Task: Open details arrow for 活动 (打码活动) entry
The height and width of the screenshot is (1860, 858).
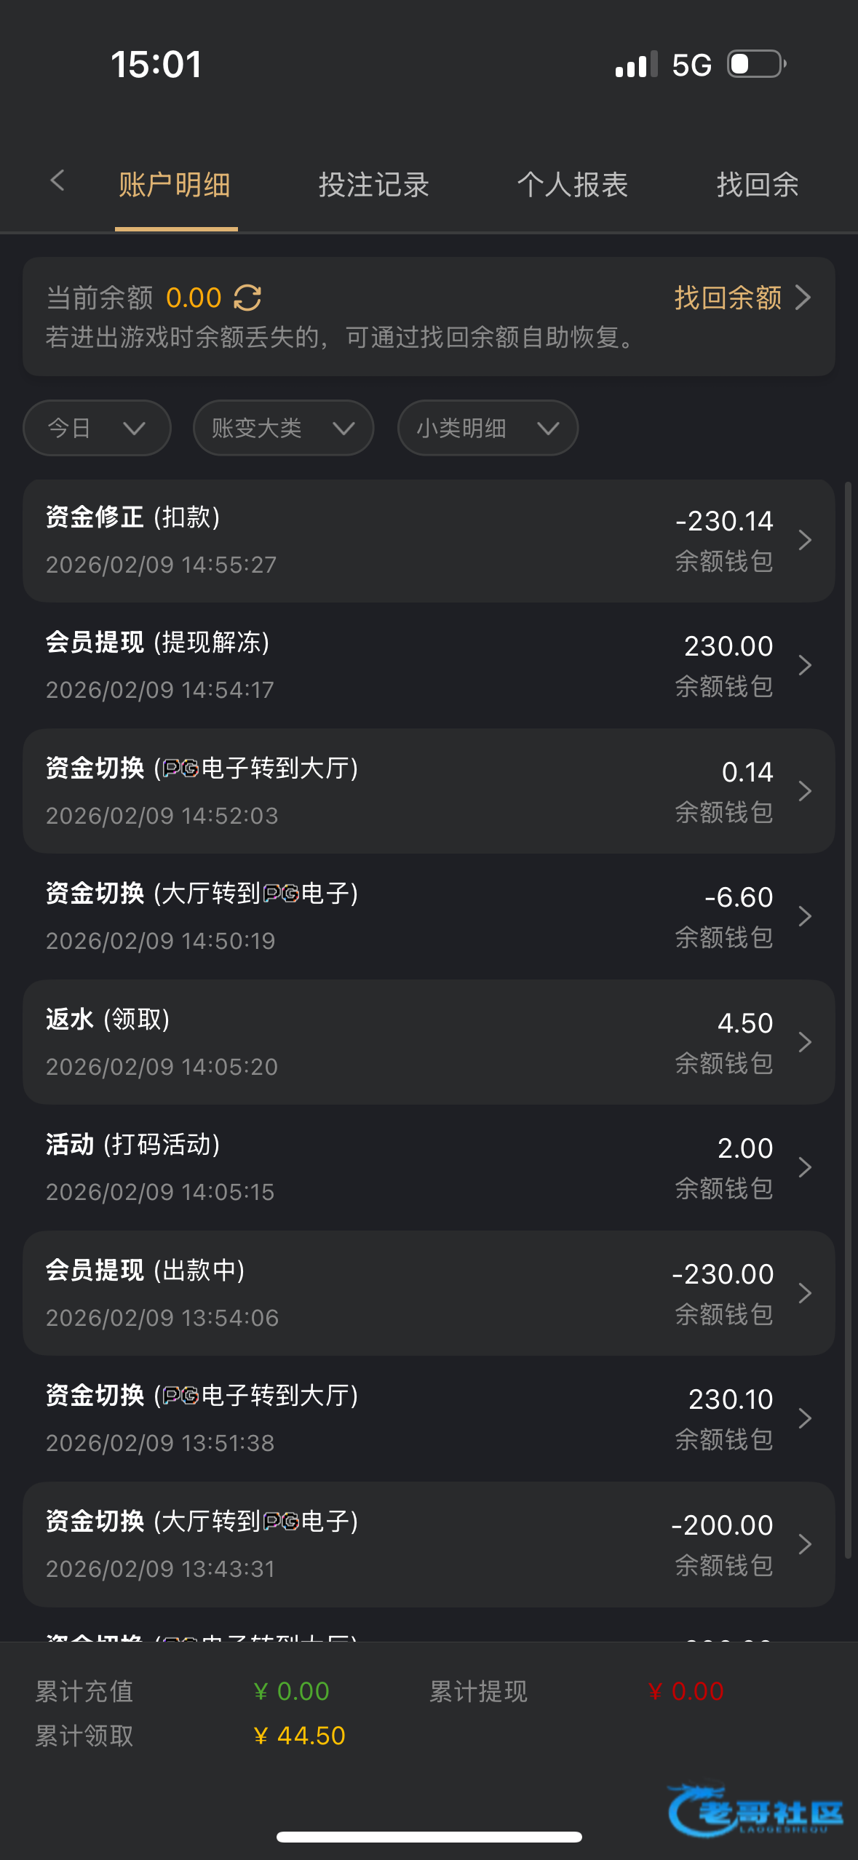Action: pyautogui.click(x=804, y=1167)
